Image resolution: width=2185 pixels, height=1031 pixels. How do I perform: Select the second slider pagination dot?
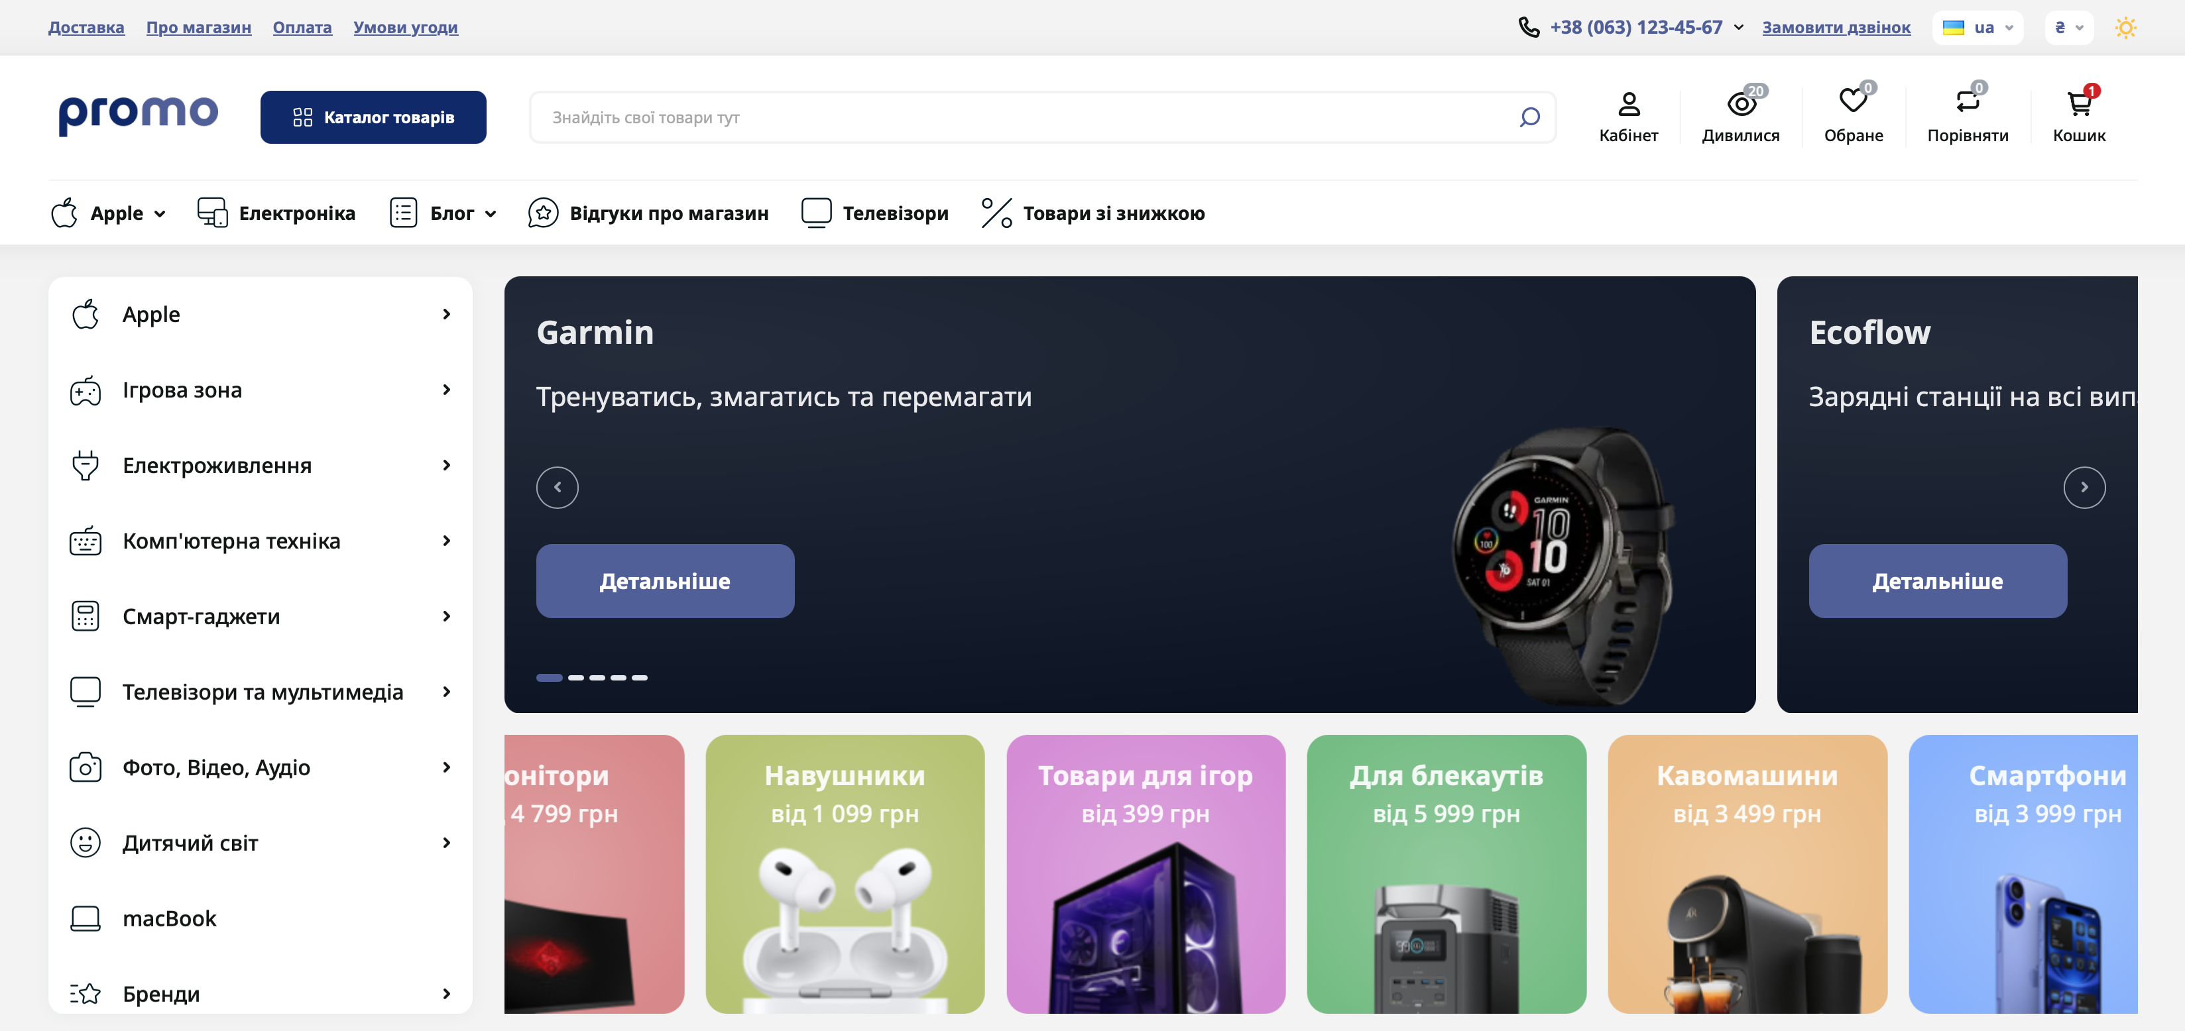click(x=576, y=677)
